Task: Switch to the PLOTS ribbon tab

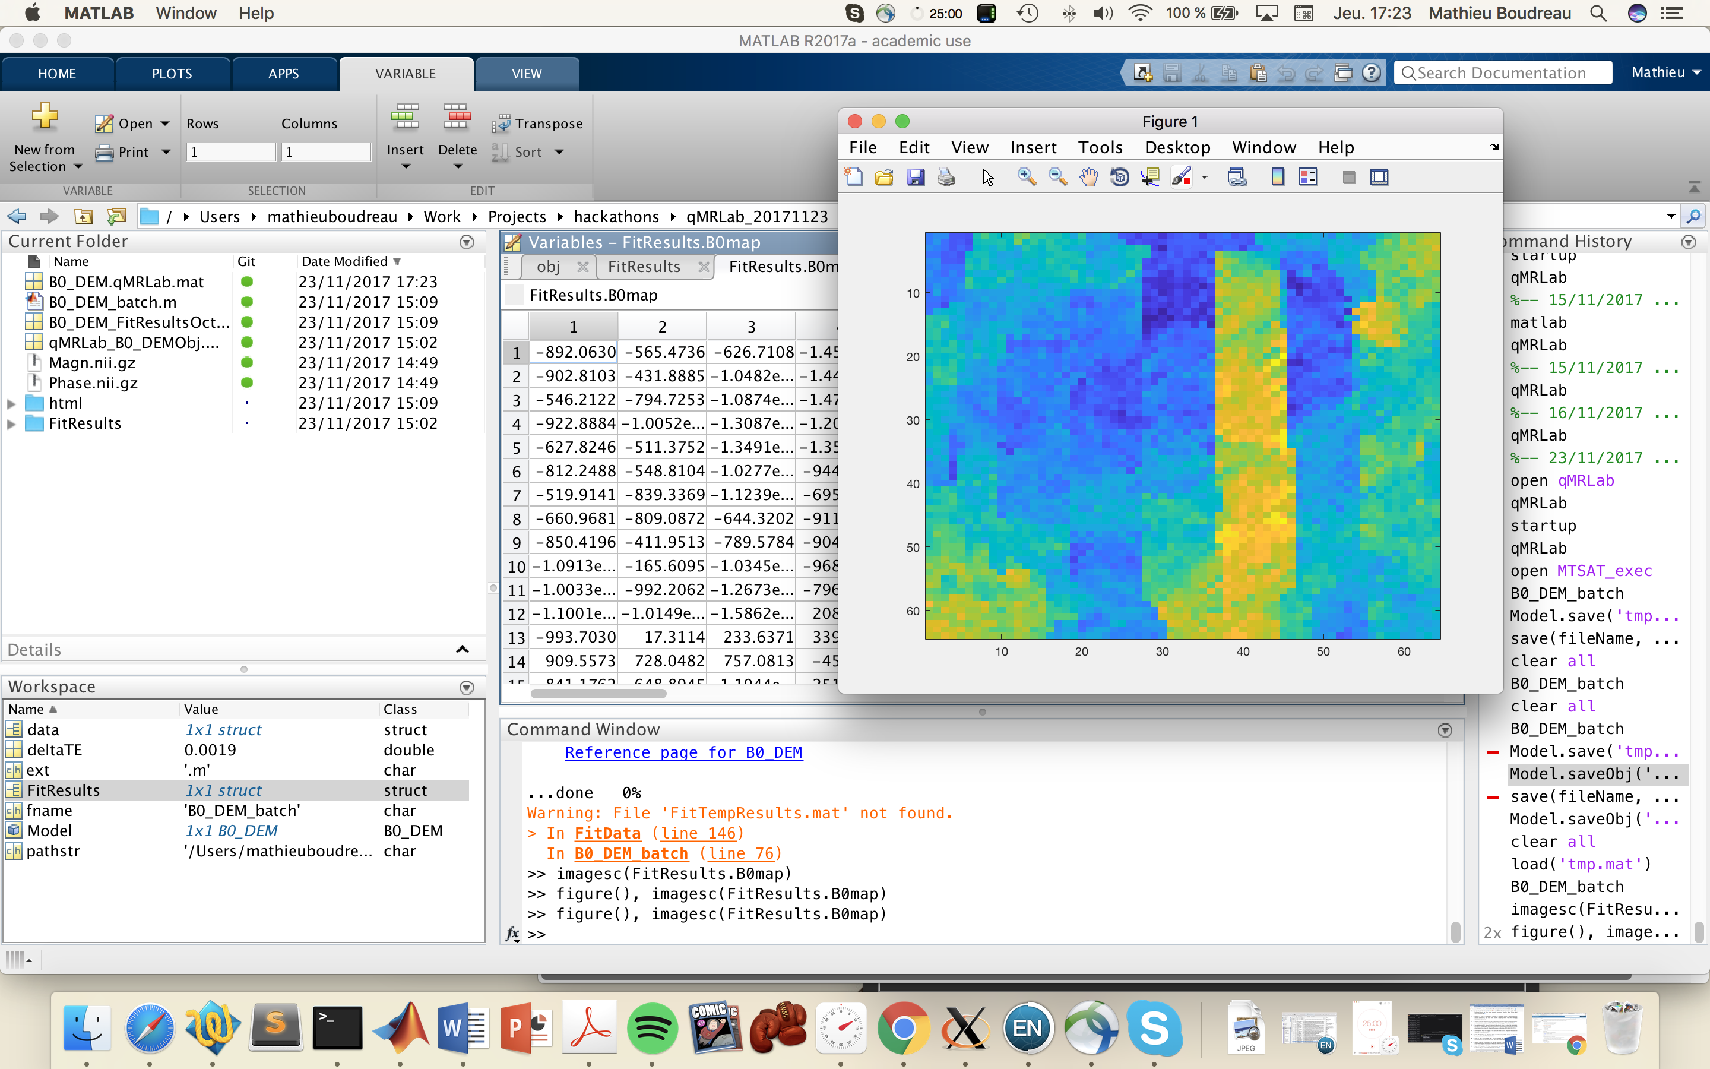Action: coord(172,73)
